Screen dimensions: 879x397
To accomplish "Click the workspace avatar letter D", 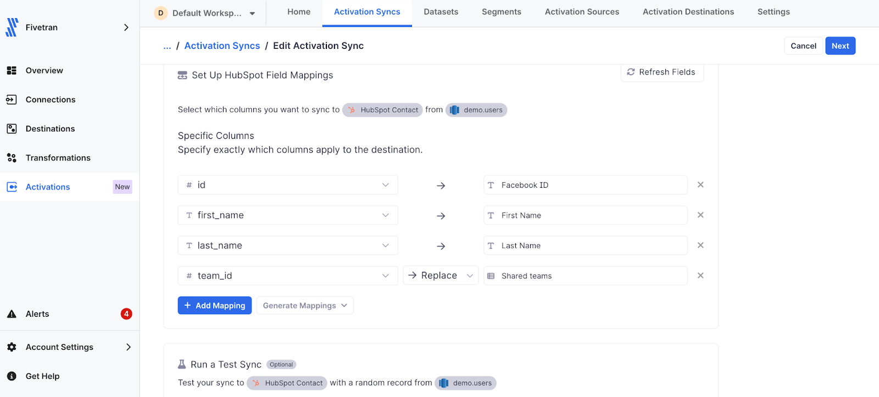I will tap(160, 13).
